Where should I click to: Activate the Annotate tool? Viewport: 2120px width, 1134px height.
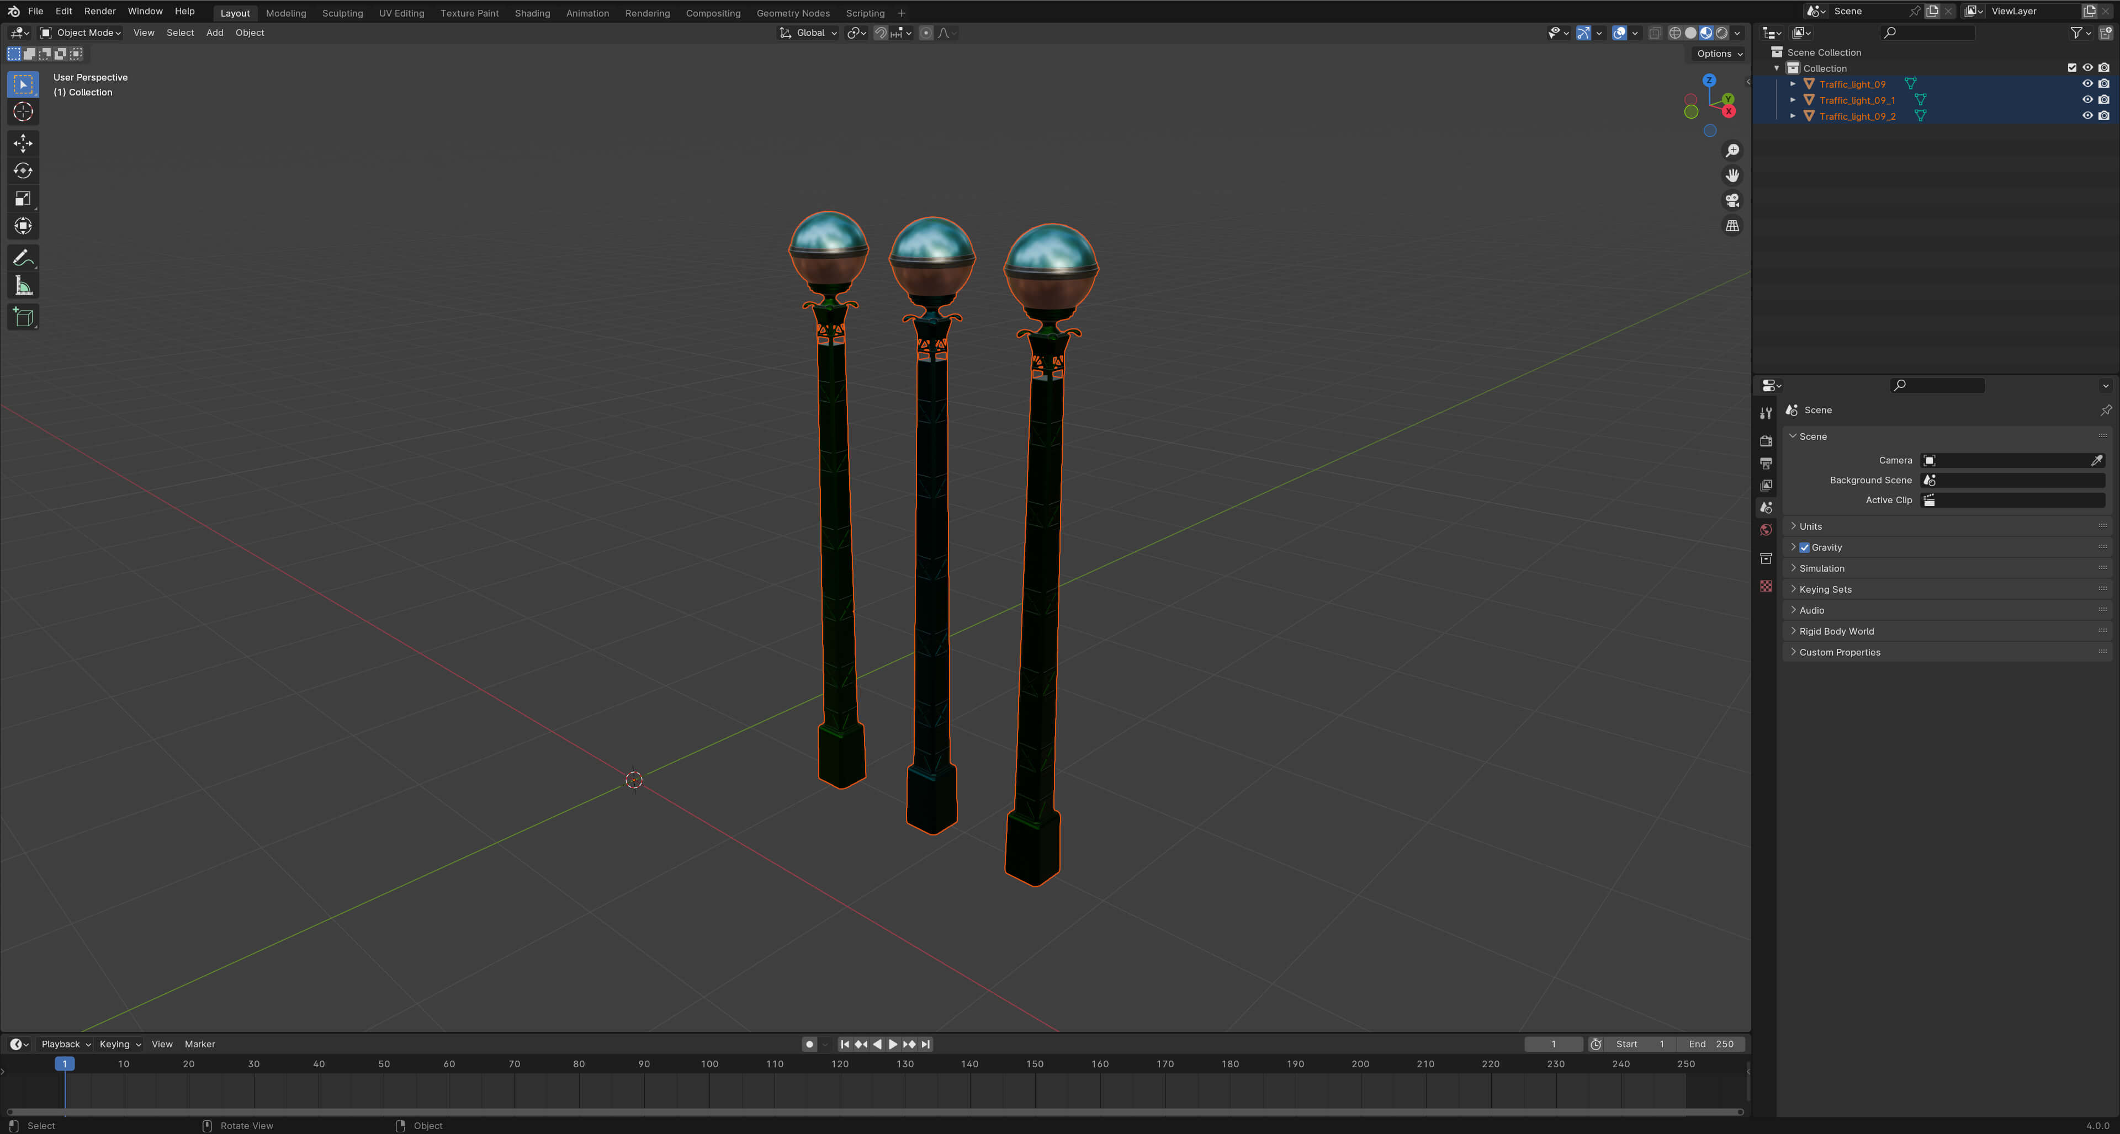[23, 258]
